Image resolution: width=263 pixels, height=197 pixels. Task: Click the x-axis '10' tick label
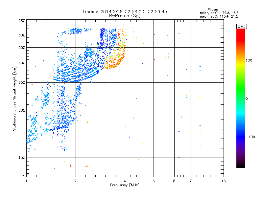pyautogui.click(x=190, y=181)
